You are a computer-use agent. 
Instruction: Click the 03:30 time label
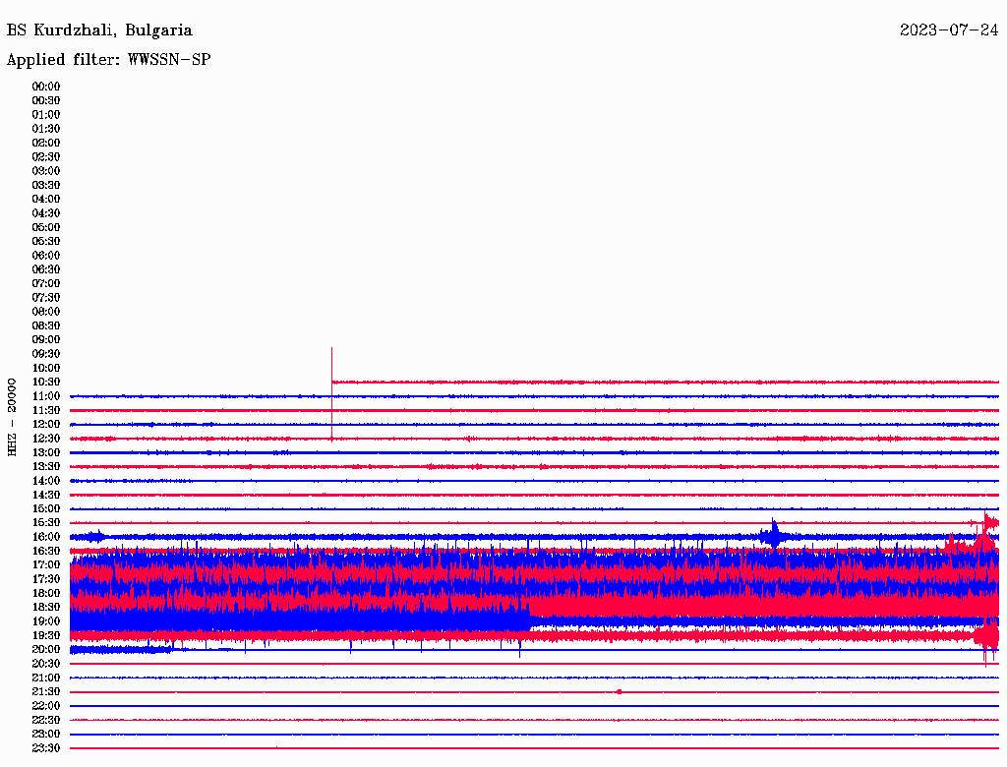click(46, 185)
